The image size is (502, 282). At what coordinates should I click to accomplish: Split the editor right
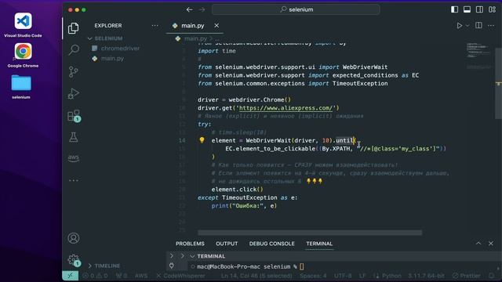click(x=478, y=25)
